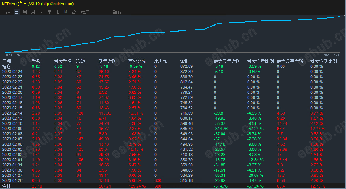The width and height of the screenshot is (346, 189).
Task: Select date cell 2023.02.13
Action: point(12,118)
